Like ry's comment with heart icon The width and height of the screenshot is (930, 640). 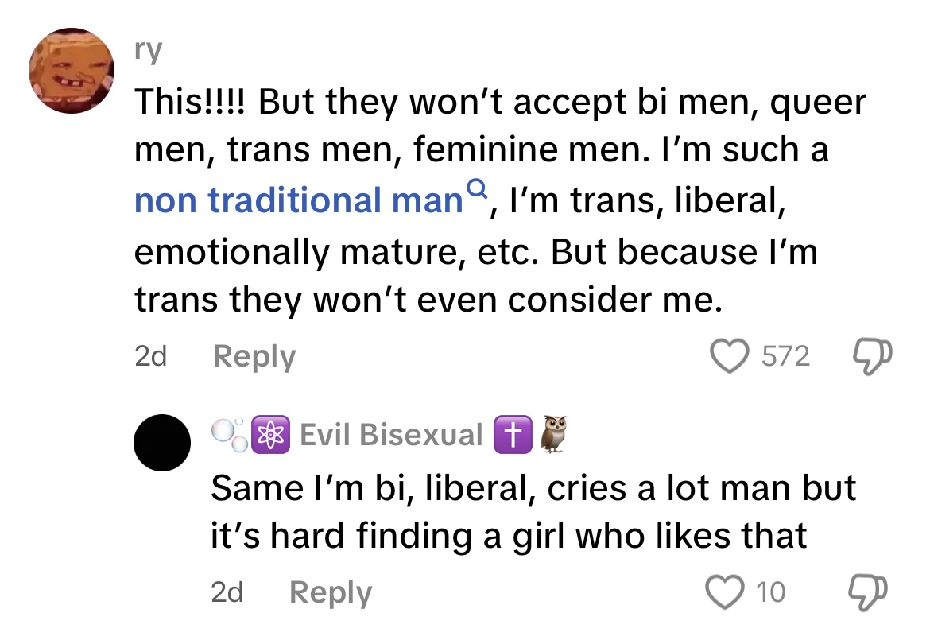(x=729, y=356)
